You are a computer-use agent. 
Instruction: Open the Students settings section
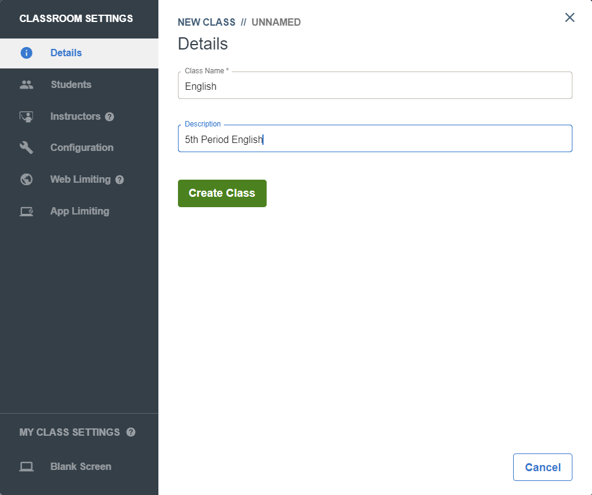[80, 84]
